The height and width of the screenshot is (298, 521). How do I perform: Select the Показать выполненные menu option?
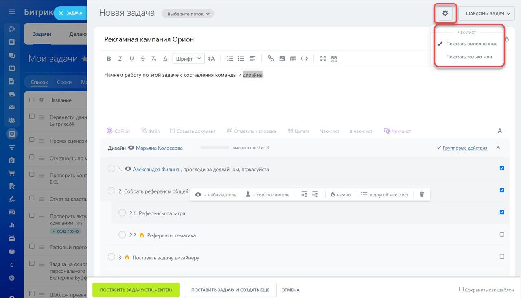tap(472, 44)
